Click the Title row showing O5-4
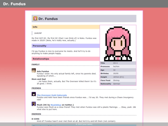The image size is (168, 126). point(118,63)
